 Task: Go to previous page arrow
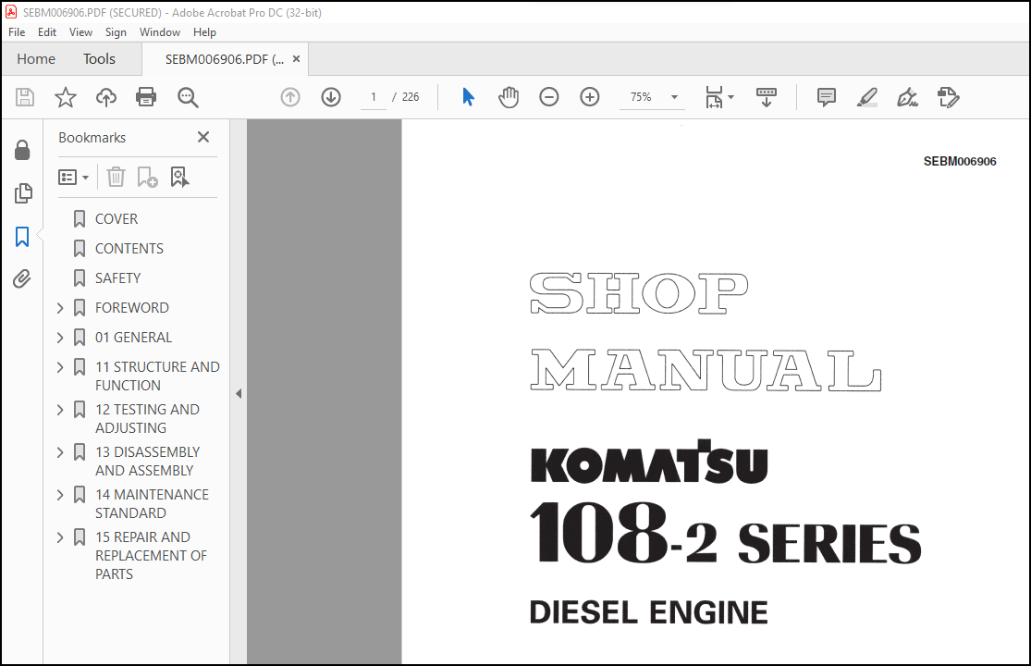click(x=290, y=97)
